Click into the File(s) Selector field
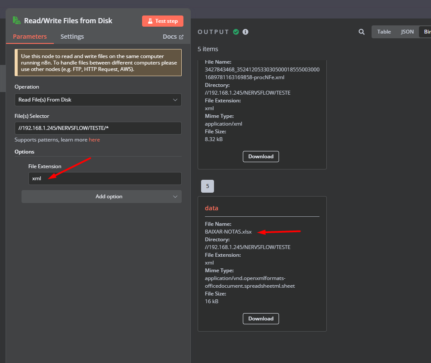Screen dimensions: 431x363 98,128
